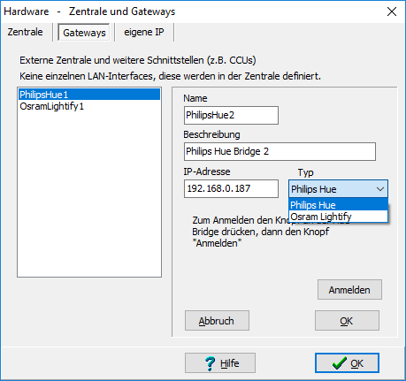
Task: Choose Osram Lightify from the Typ list
Action: (338, 217)
